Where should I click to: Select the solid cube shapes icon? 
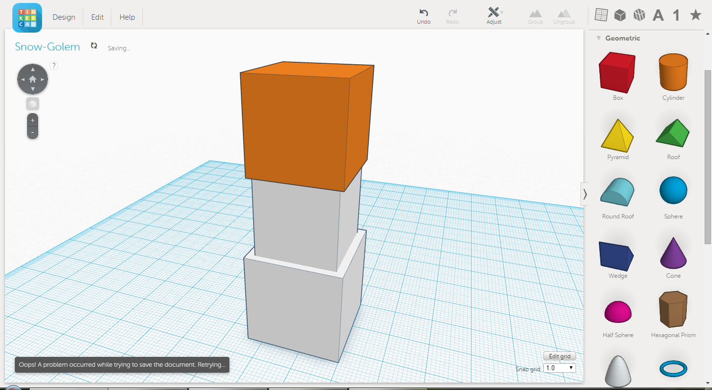click(620, 15)
